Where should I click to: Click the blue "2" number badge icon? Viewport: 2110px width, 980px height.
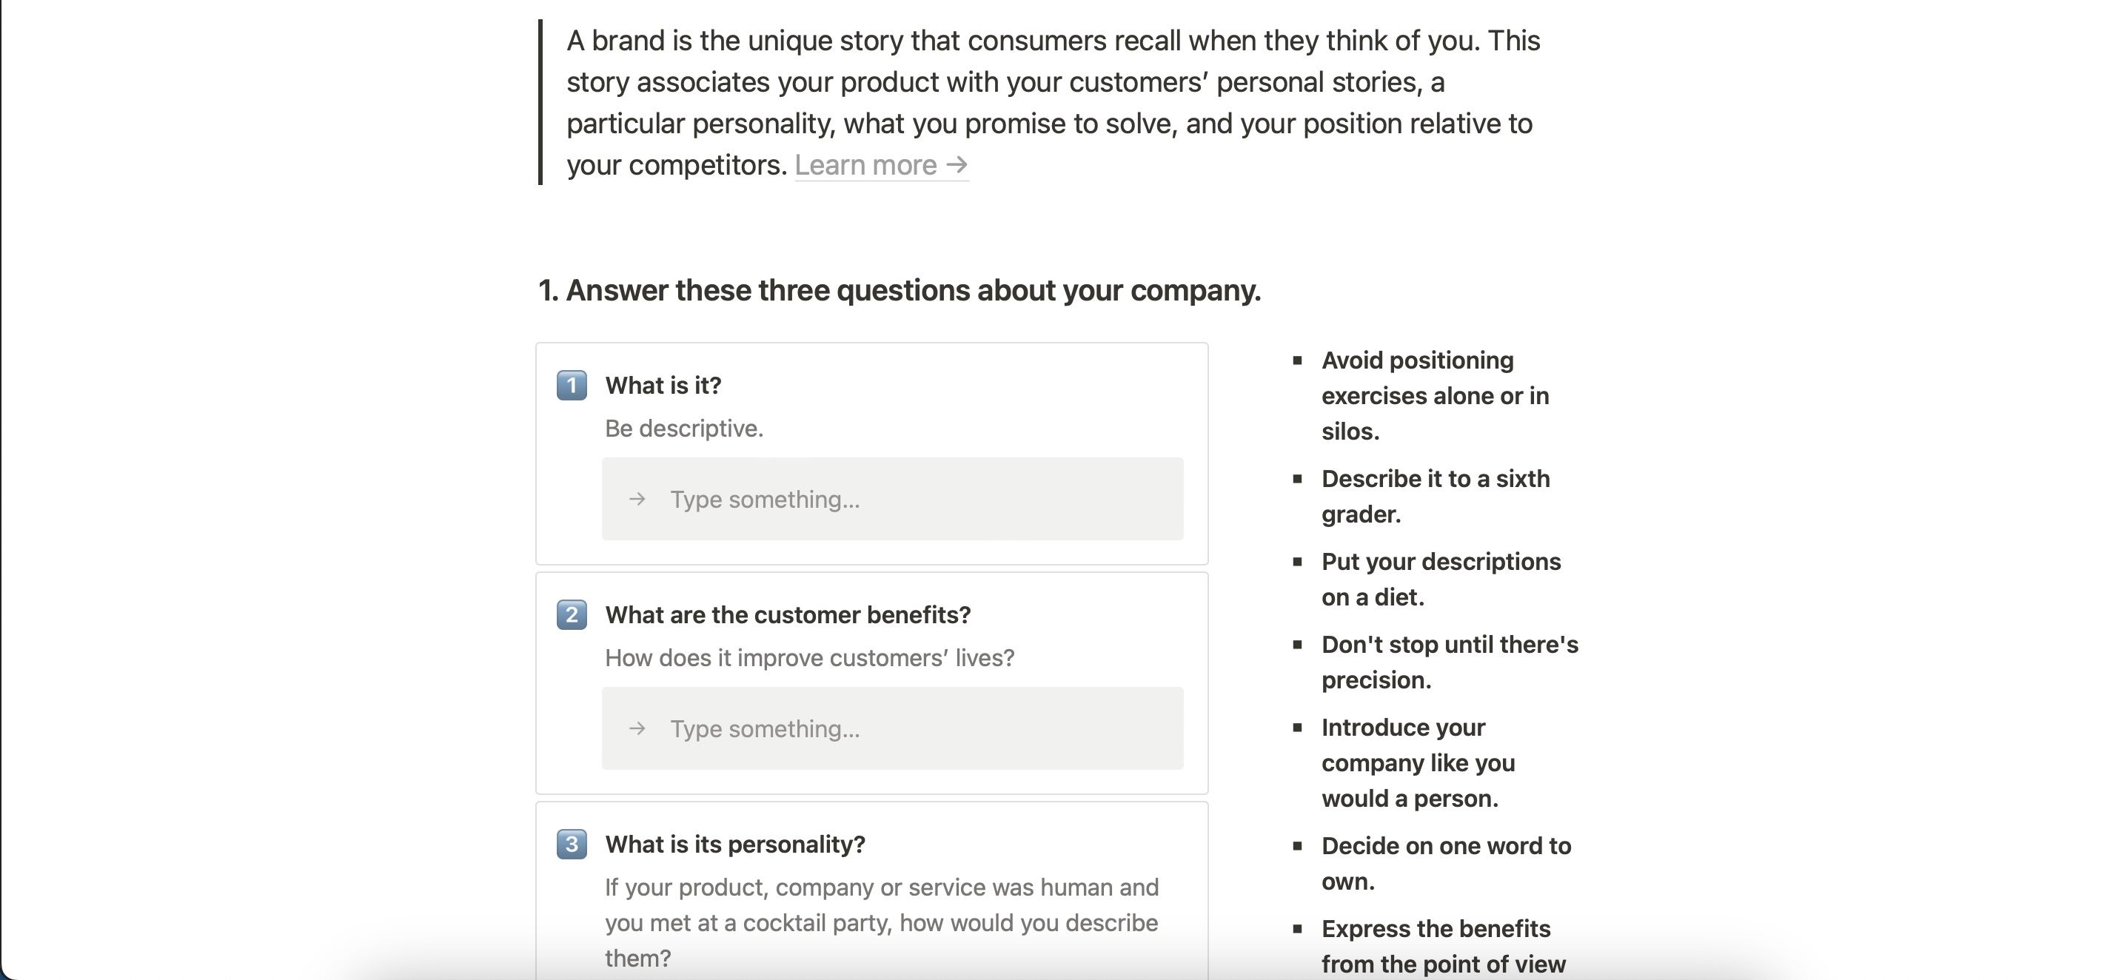click(x=572, y=615)
